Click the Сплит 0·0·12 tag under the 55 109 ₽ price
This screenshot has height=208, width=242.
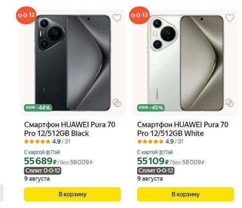point(156,171)
